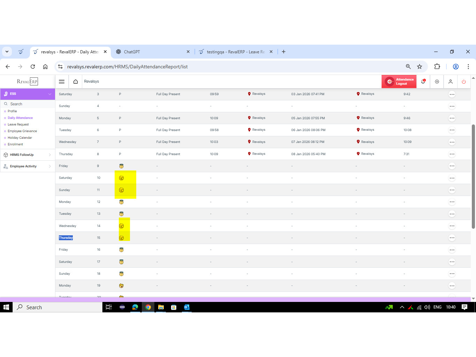Collapse the ESS sidebar section
476x357 pixels.
click(50, 94)
